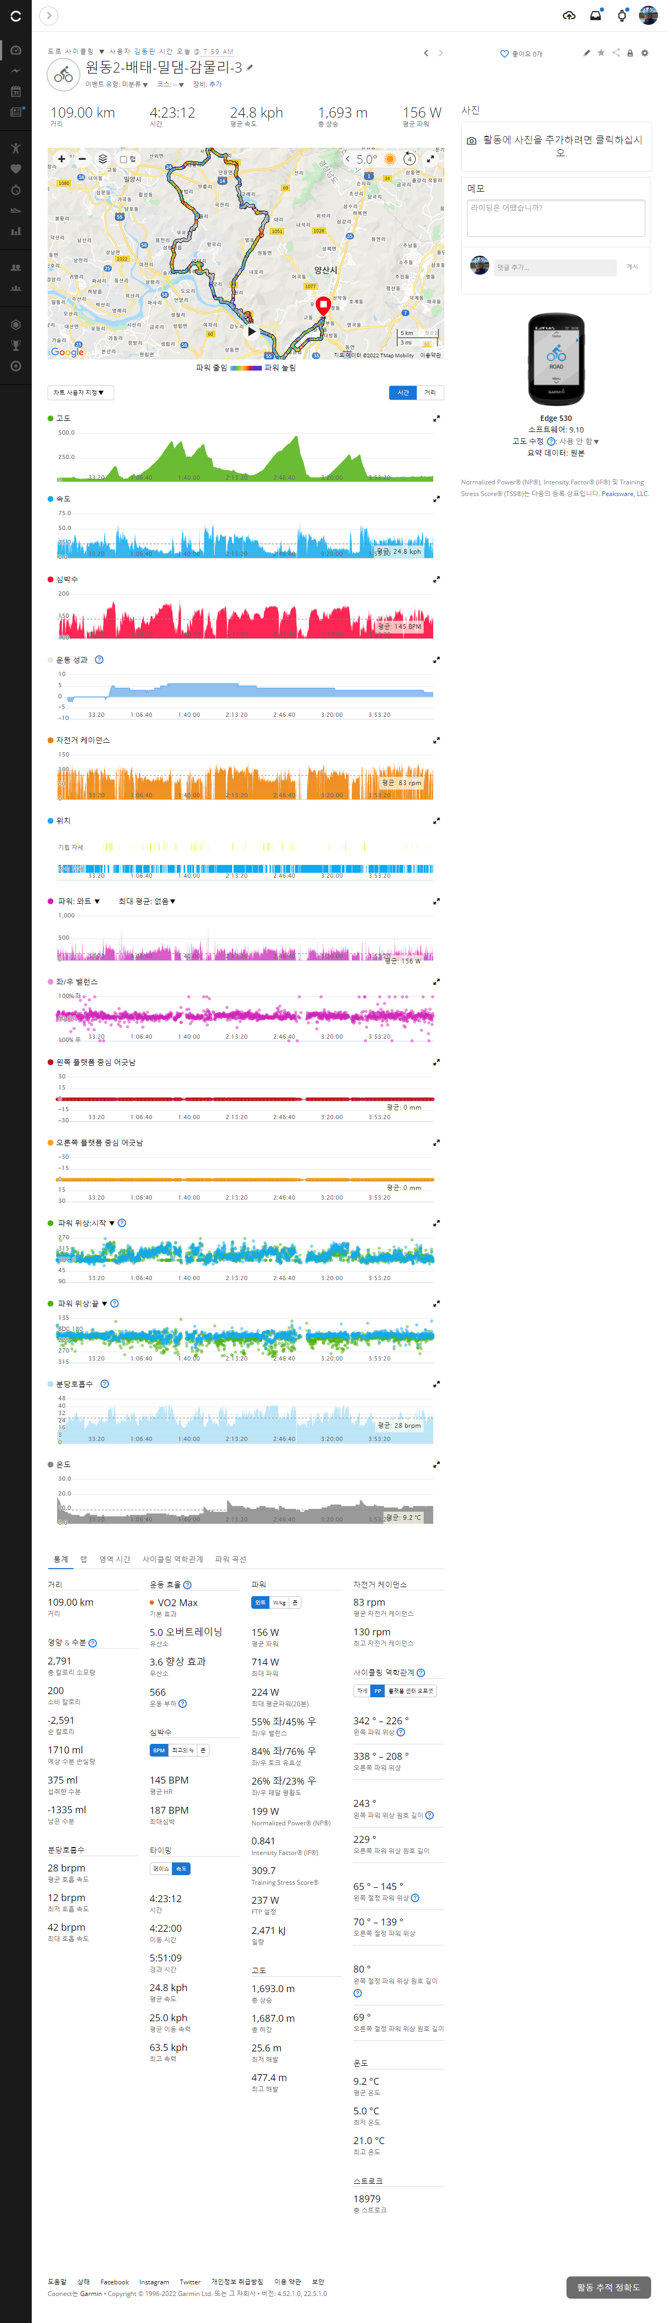Image resolution: width=667 pixels, height=2323 pixels.
Task: Open the 고도 수정 사용 안 함 dropdown
Action: click(579, 441)
